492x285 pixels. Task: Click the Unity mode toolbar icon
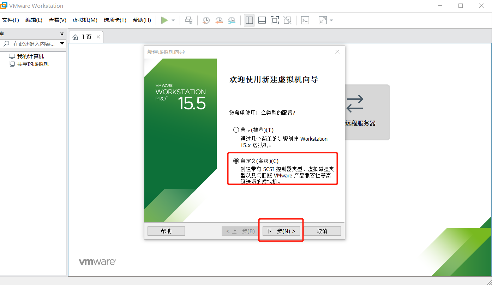coord(288,20)
